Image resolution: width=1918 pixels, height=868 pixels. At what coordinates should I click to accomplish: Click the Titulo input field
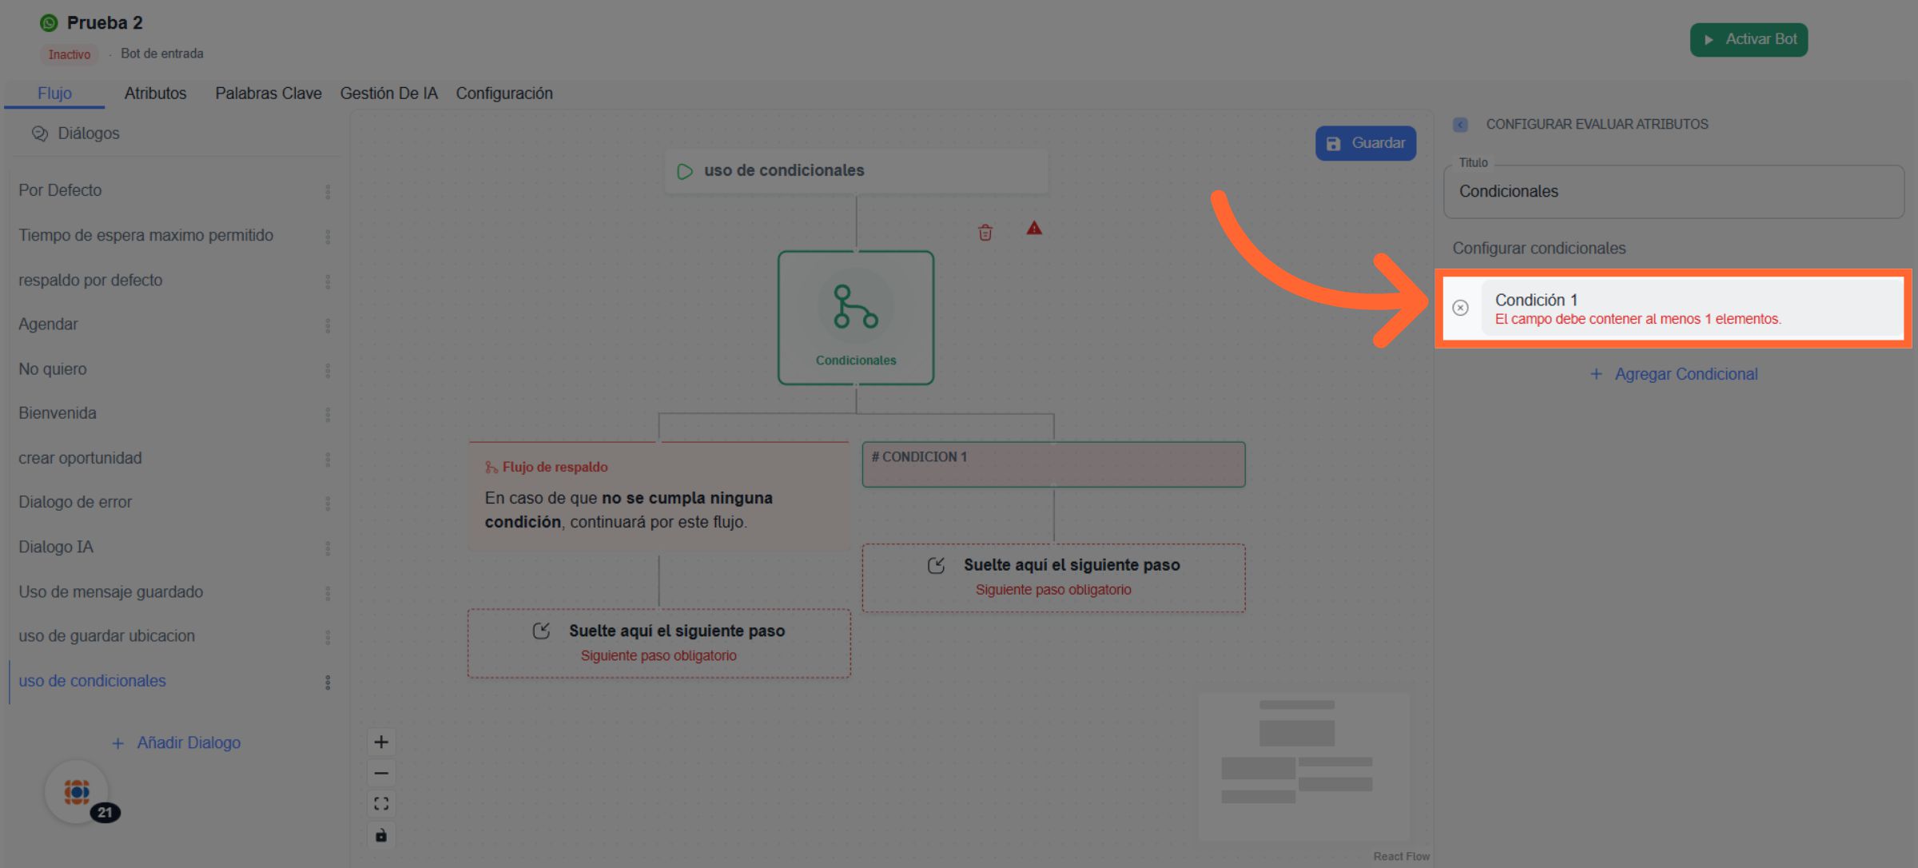(x=1673, y=192)
